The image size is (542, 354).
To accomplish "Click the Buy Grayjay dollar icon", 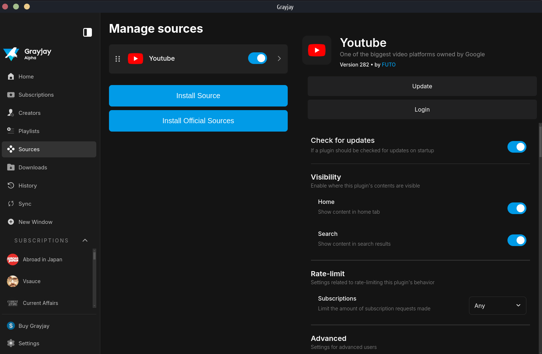I will tap(11, 326).
